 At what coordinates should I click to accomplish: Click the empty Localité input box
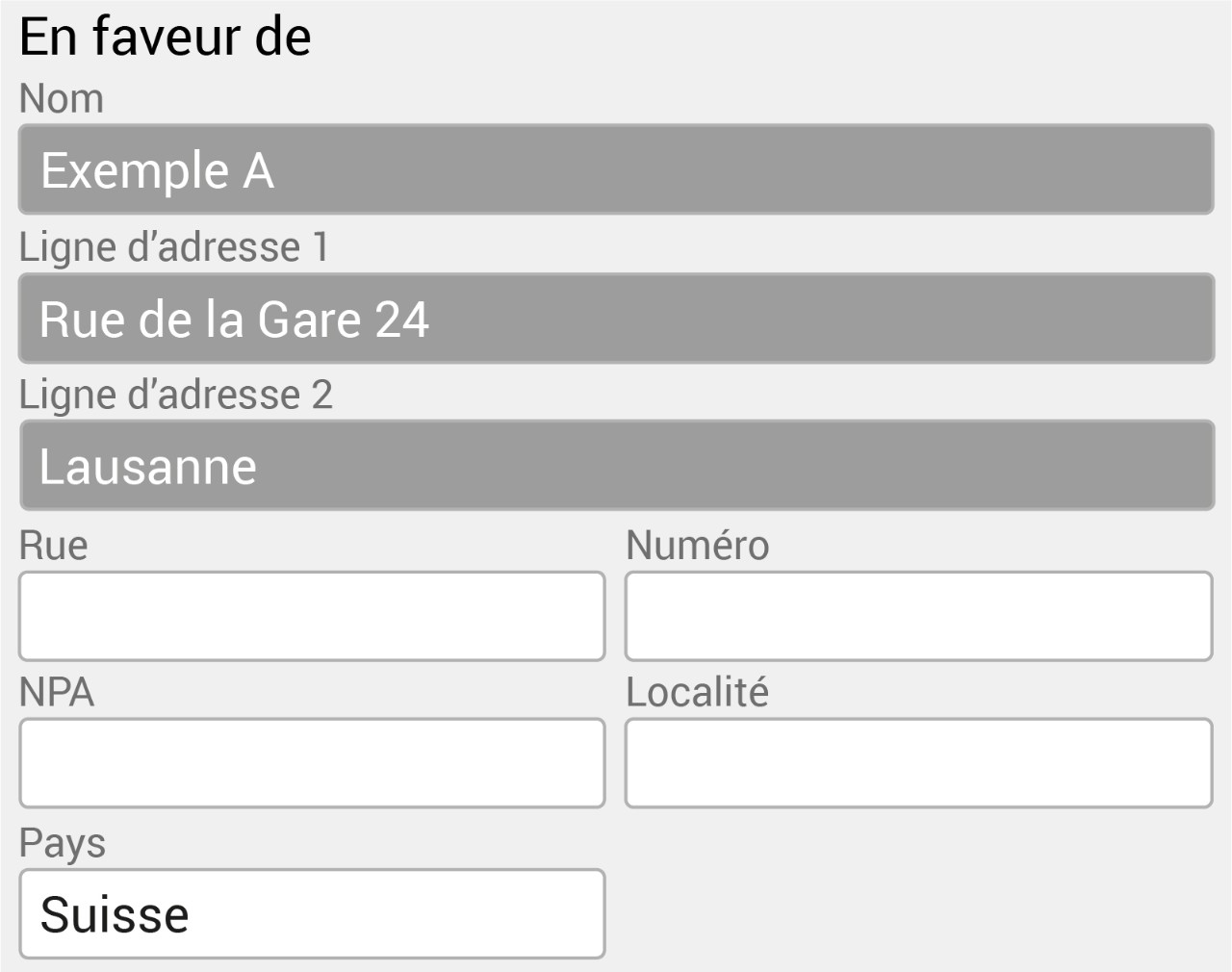(x=918, y=763)
